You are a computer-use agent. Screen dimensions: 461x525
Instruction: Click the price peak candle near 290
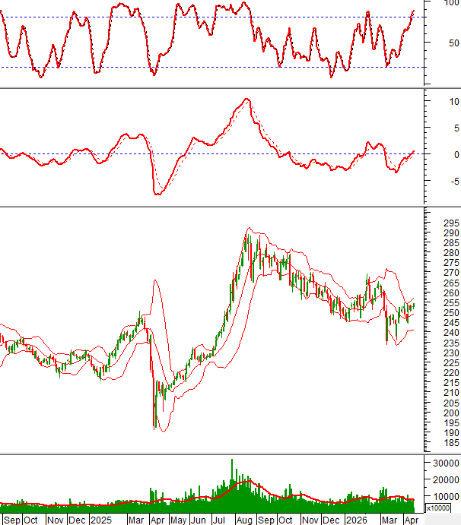[246, 236]
